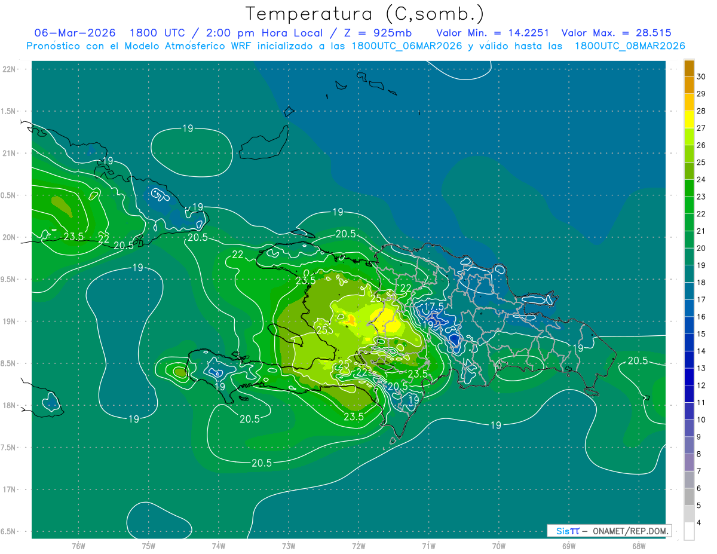Select the gray legend swatch between 5 and 6
Image resolution: width=717 pixels, height=554 pixels.
coord(689,497)
